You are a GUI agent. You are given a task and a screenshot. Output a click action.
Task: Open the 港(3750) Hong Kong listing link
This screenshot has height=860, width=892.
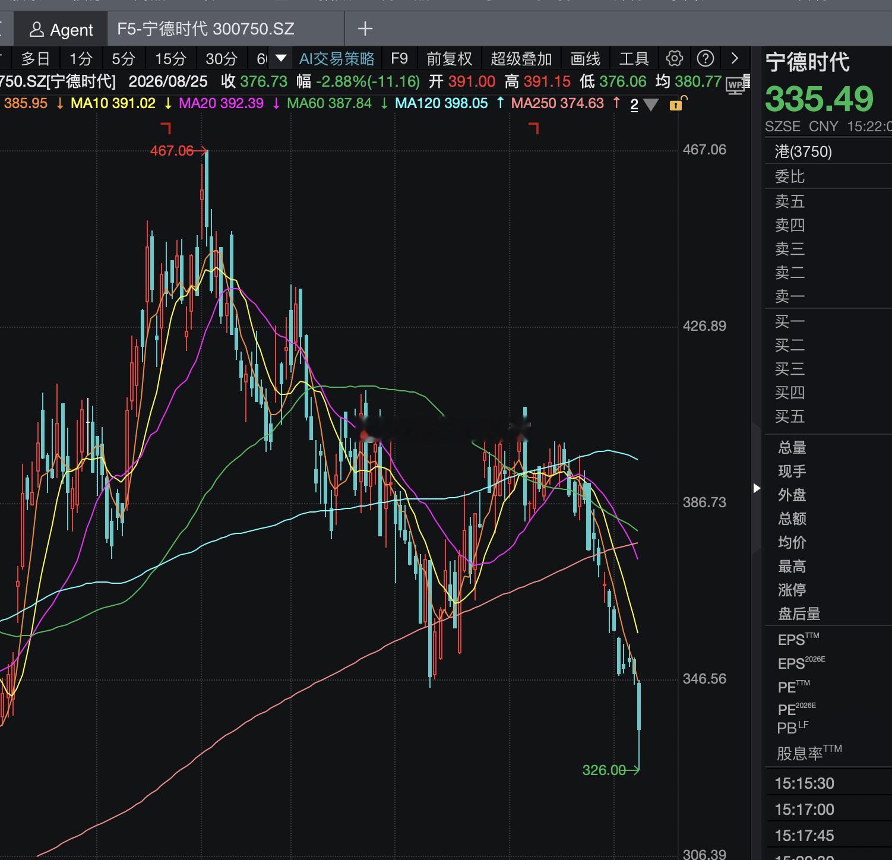click(804, 151)
